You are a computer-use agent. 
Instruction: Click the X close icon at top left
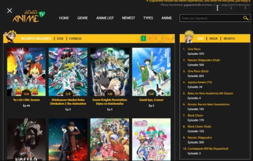(10, 11)
